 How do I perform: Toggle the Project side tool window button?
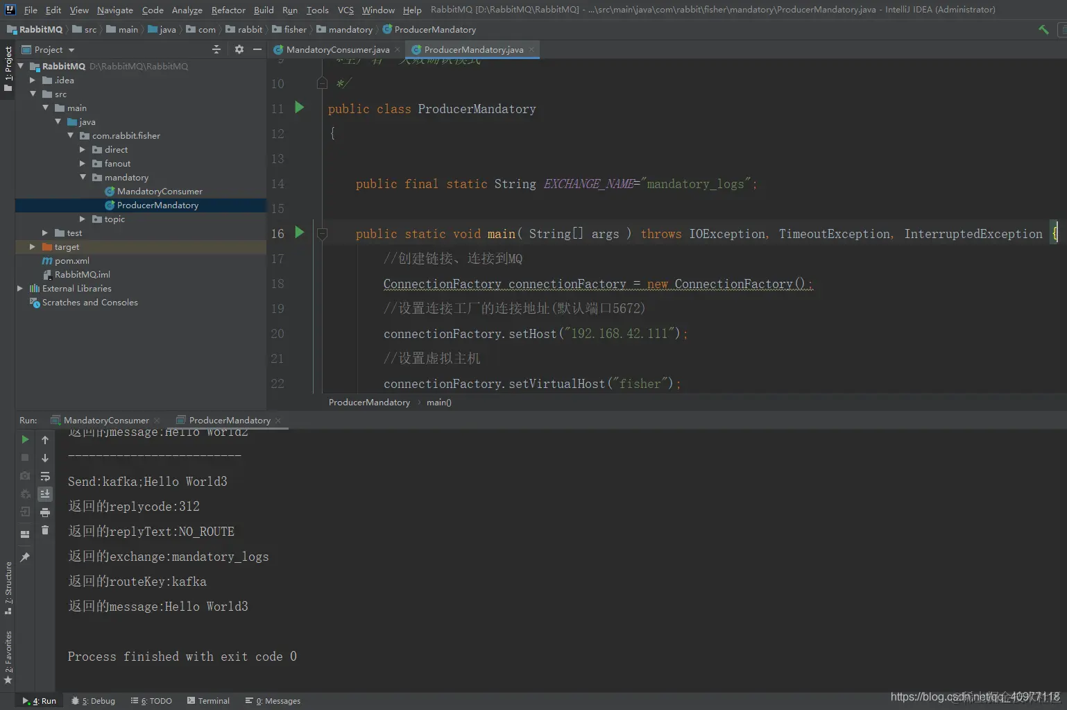coord(8,69)
